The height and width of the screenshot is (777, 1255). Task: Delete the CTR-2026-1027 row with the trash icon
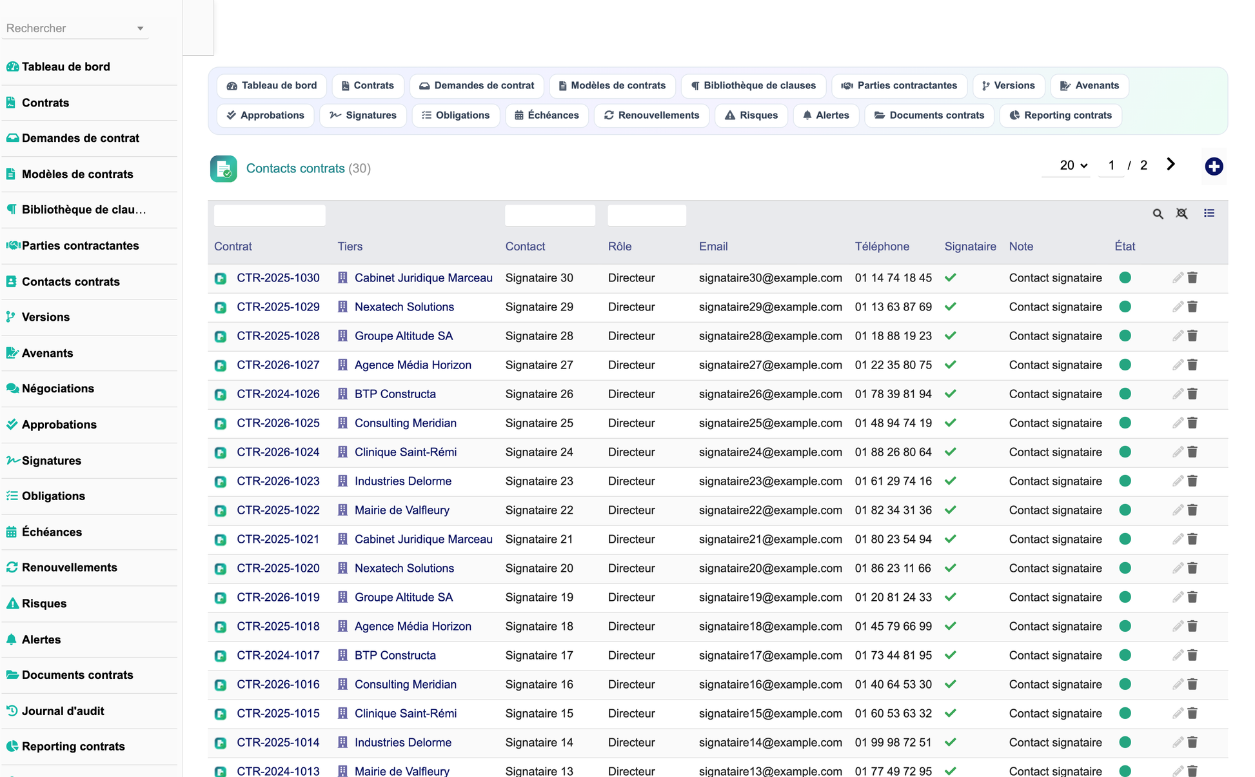[x=1192, y=365]
